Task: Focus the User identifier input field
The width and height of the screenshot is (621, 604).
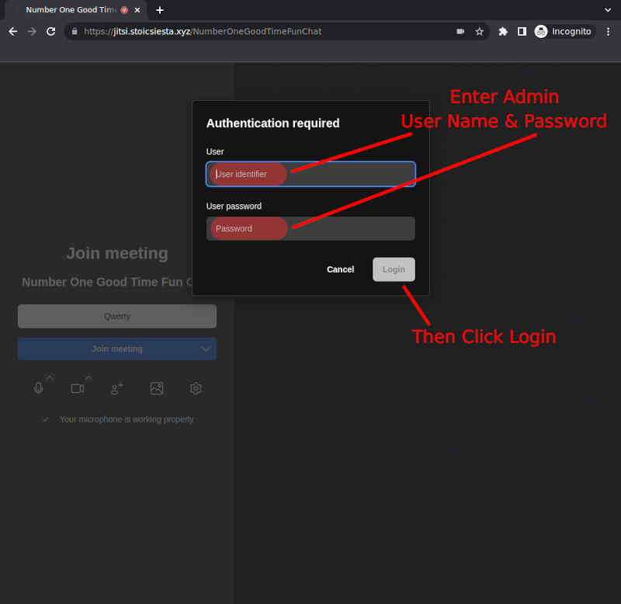Action: click(x=310, y=174)
